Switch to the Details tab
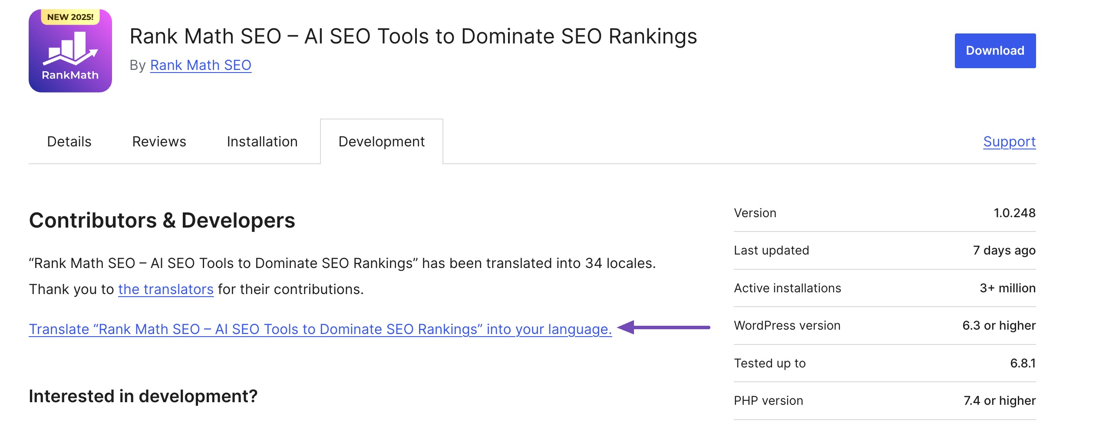 (69, 142)
